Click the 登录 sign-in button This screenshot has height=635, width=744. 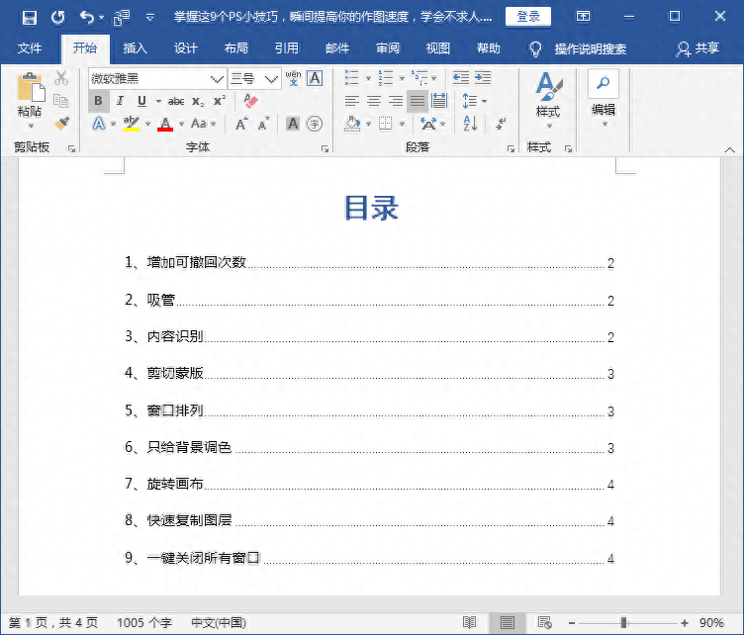528,17
